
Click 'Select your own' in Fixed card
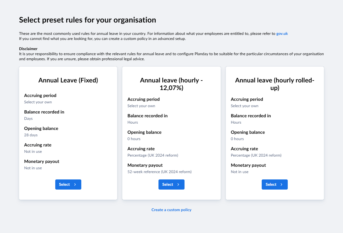pyautogui.click(x=38, y=102)
